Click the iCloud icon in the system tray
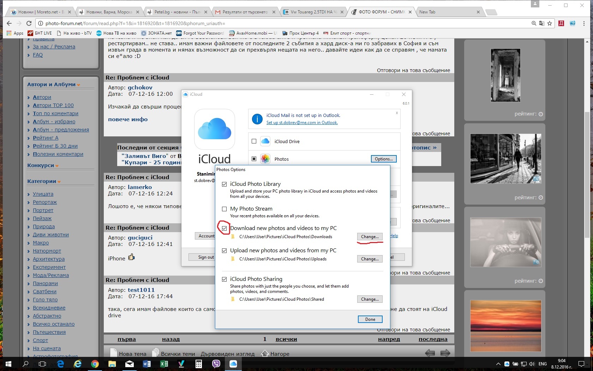 click(507, 364)
